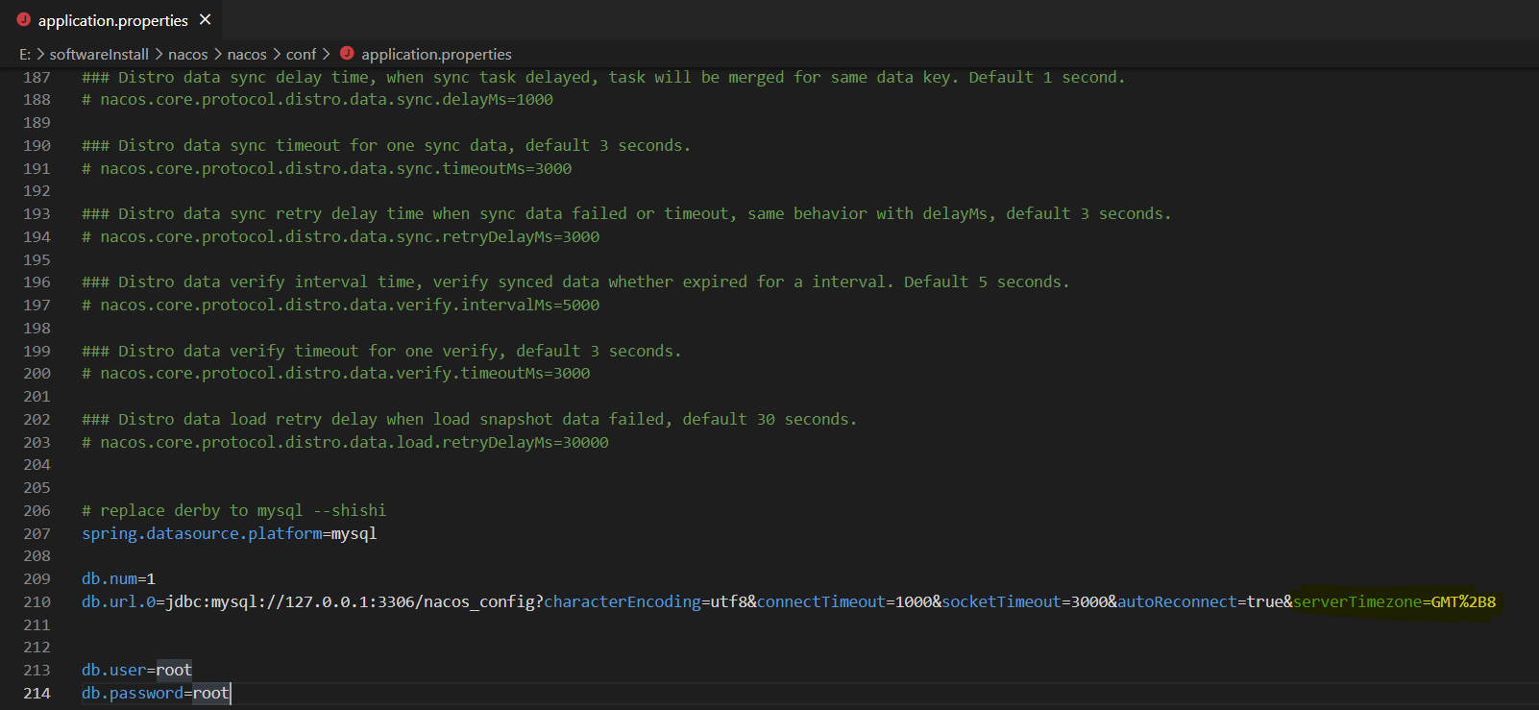
Task: Open the softwareInstall breadcrumb folder
Action: 99,55
